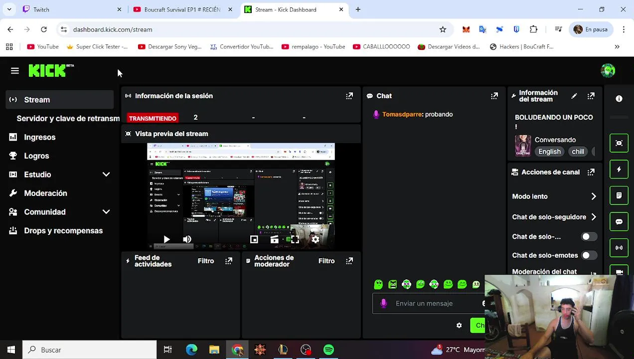Image resolution: width=634 pixels, height=359 pixels.
Task: Click the purple microphone chat identity icon
Action: [384, 303]
